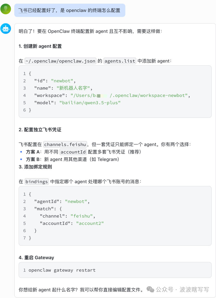This screenshot has height=298, width=216.
Task: Click the "bailian/qwen3.5-plus" model value
Action: [90, 103]
